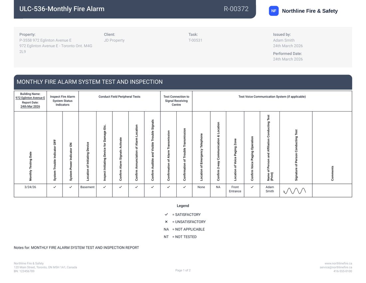The height and width of the screenshot is (283, 366).
Task: Click the checkmark under System Power Indicator ON
Action: coord(71,187)
